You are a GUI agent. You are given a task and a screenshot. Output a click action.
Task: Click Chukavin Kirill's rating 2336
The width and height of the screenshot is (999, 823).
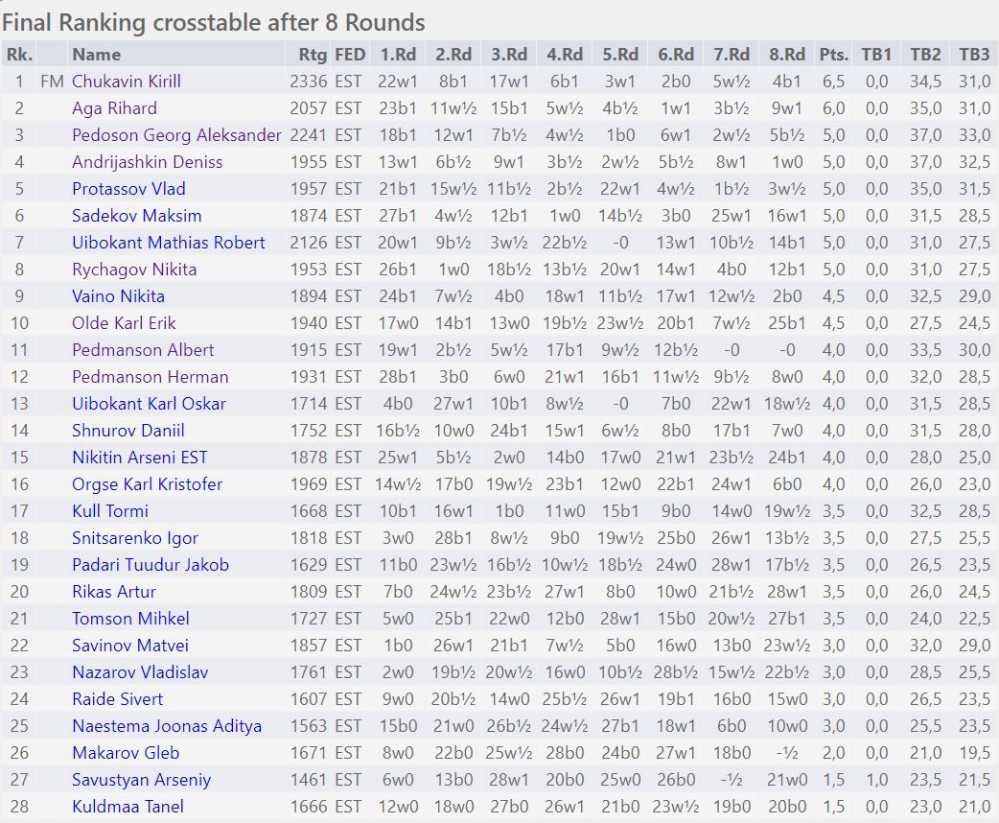pos(309,82)
